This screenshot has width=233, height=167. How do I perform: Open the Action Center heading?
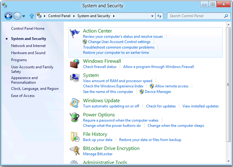click(97, 31)
